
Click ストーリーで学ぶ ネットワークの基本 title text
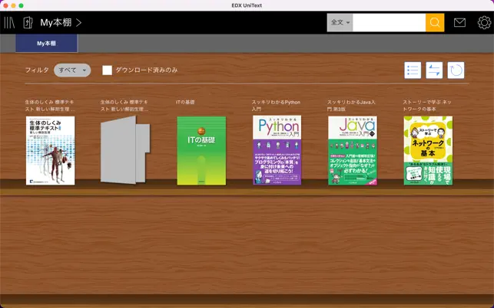(427, 106)
